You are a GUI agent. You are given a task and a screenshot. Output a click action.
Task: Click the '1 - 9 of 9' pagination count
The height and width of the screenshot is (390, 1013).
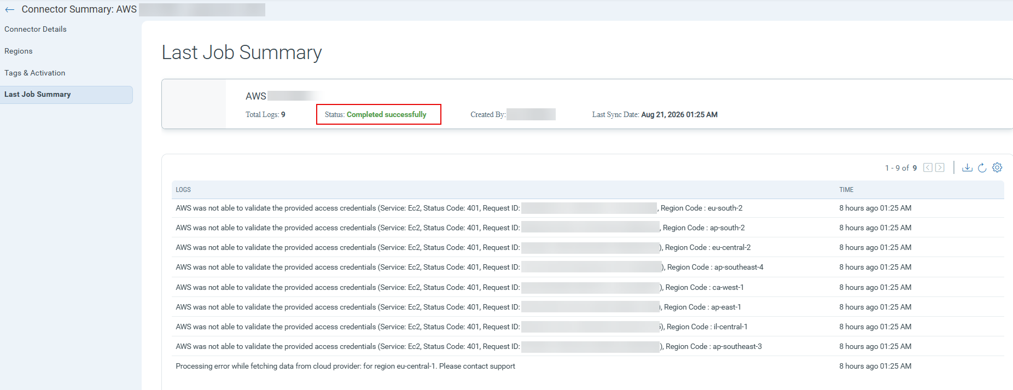(901, 168)
